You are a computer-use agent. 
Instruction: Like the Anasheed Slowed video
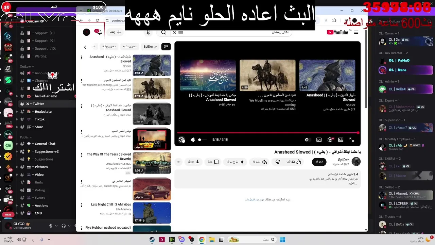click(x=294, y=162)
